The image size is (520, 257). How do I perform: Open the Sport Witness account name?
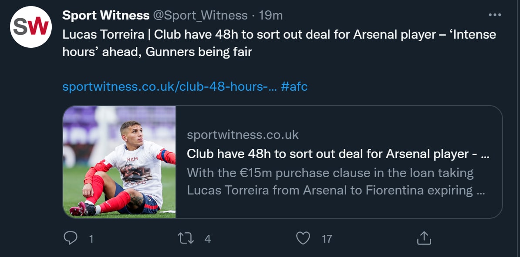coord(106,16)
